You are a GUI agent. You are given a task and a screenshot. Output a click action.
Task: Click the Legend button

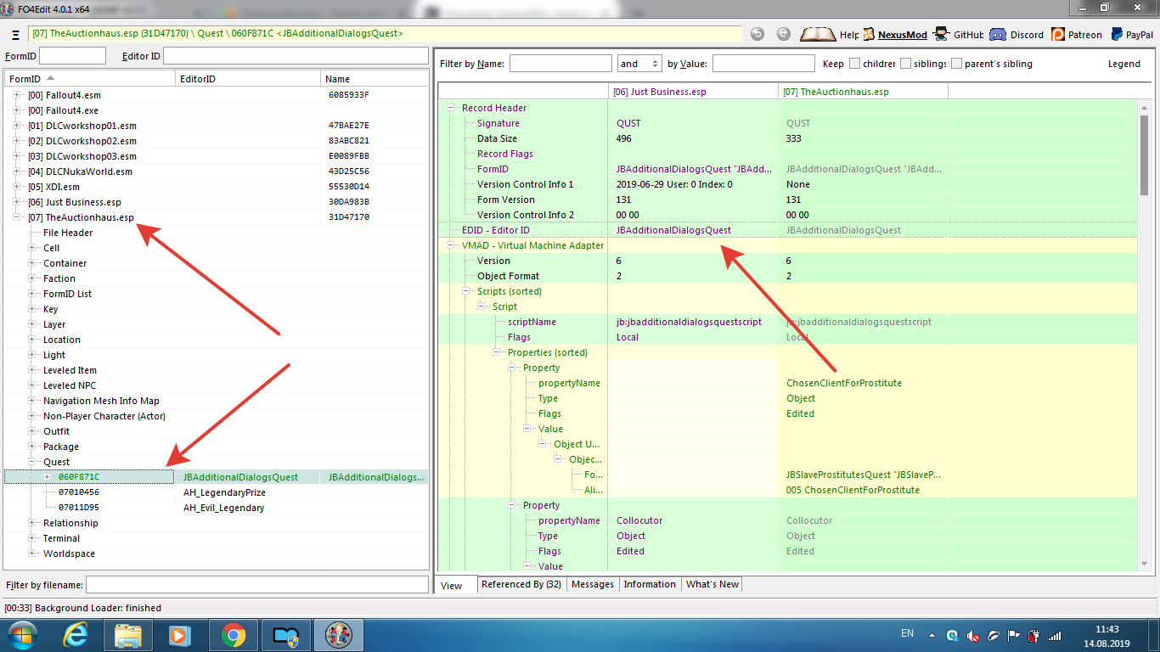tap(1124, 64)
